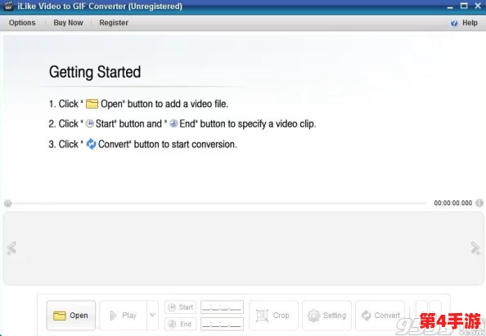The image size is (486, 336).
Task: Open the Setting gear button
Action: point(326,316)
